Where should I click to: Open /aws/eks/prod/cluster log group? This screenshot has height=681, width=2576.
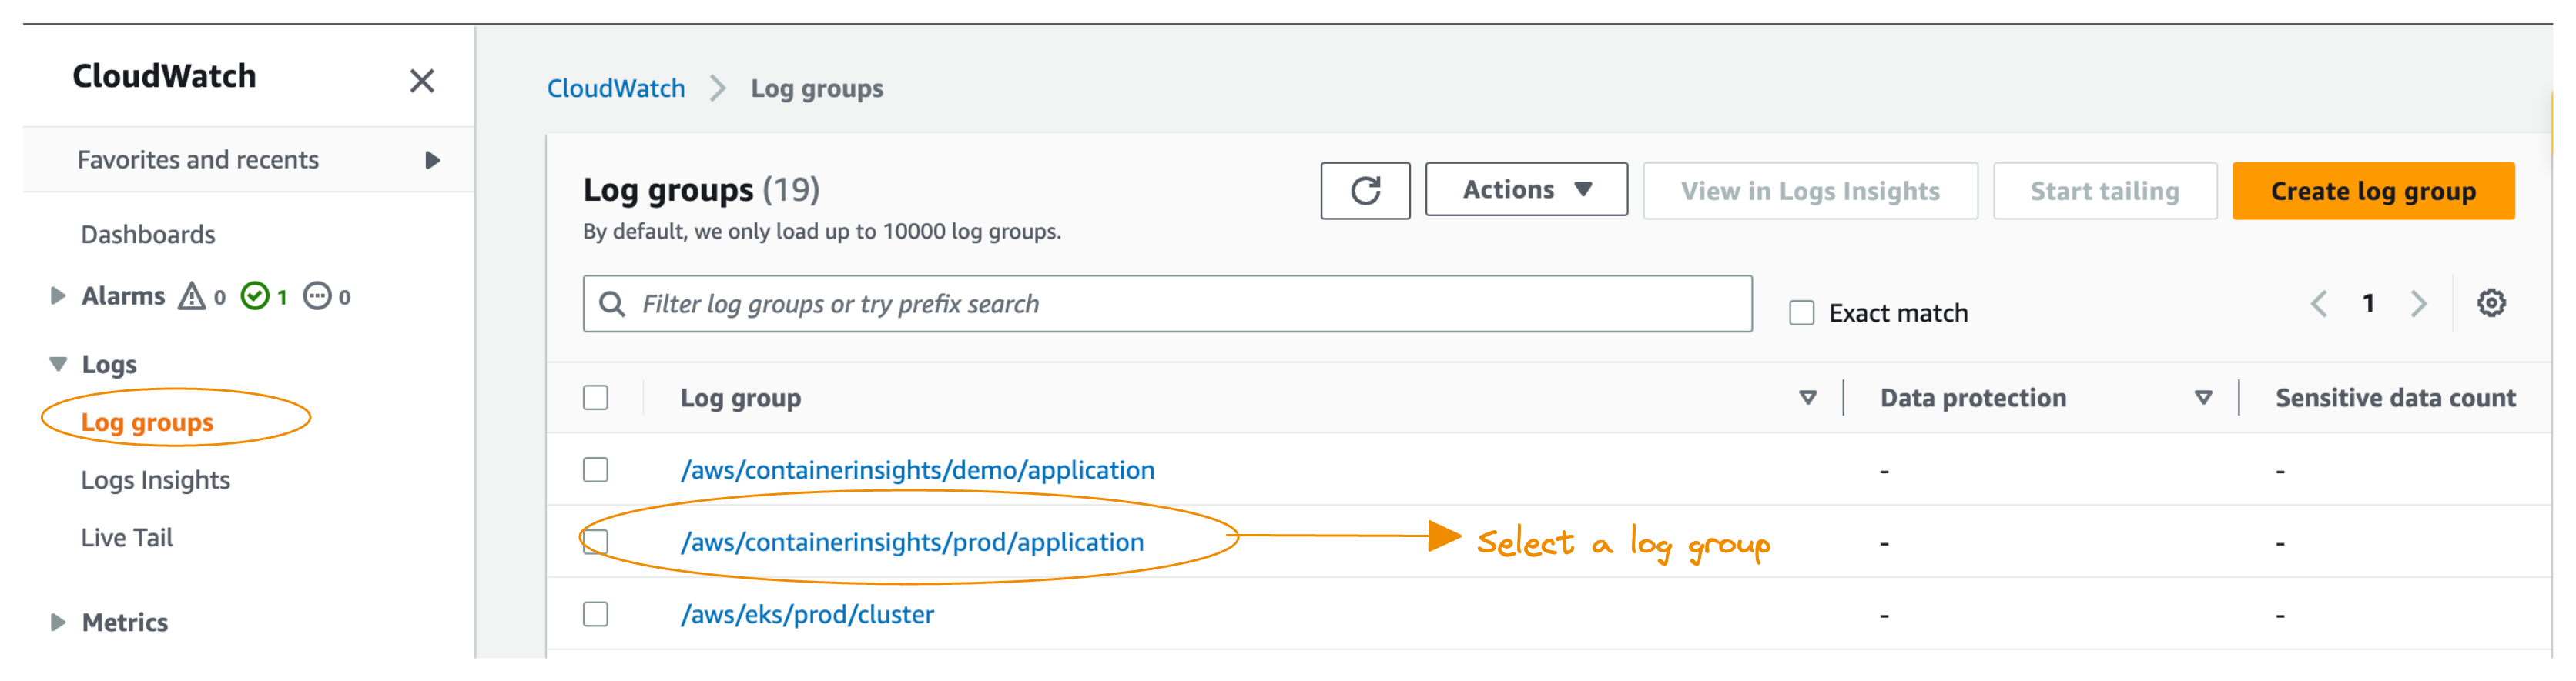(807, 614)
